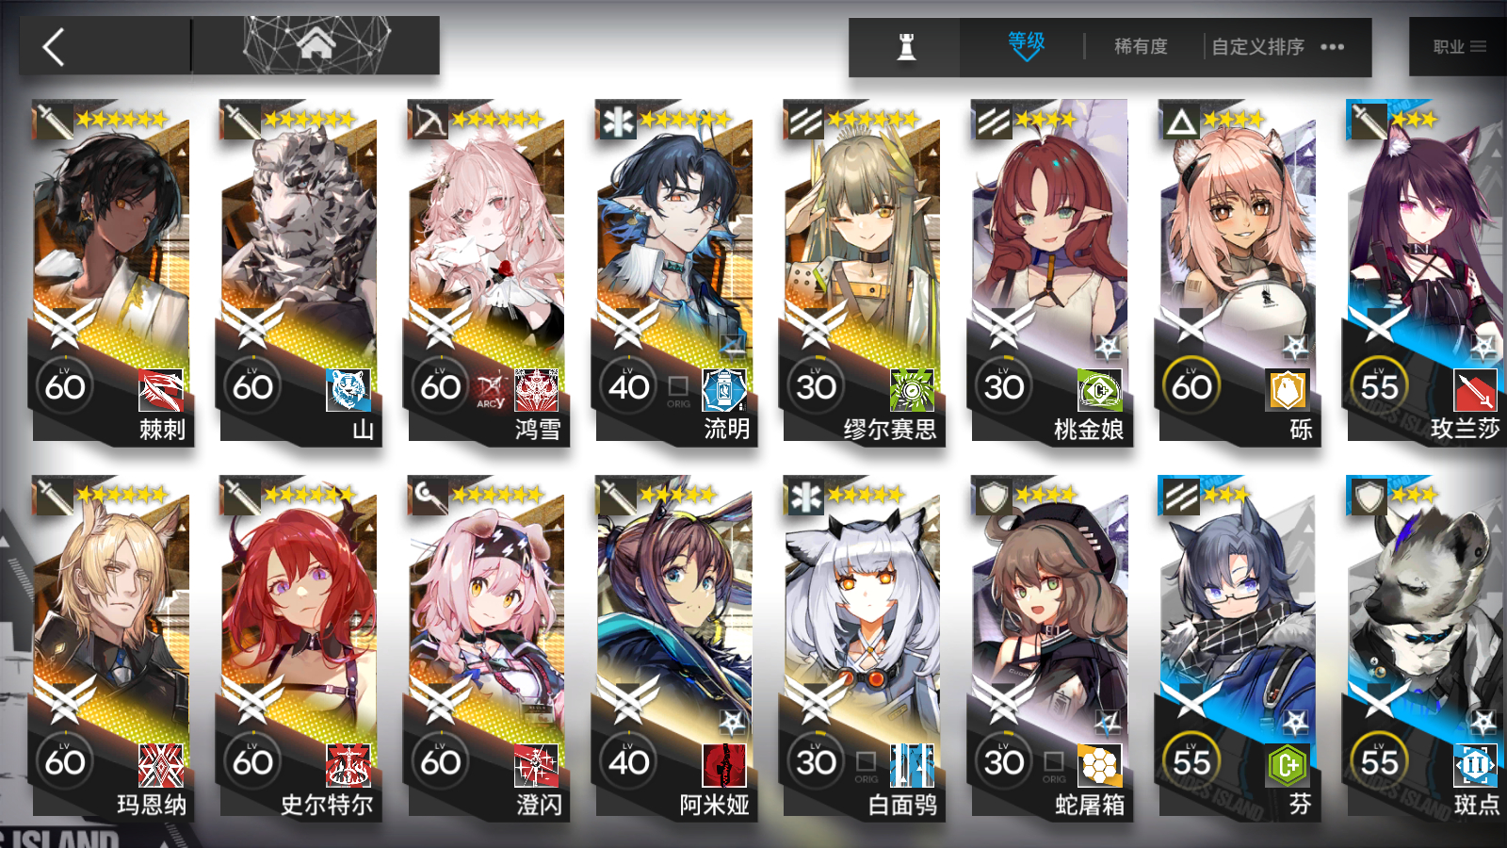Open 自定义排序 custom sort options

[x=1257, y=46]
